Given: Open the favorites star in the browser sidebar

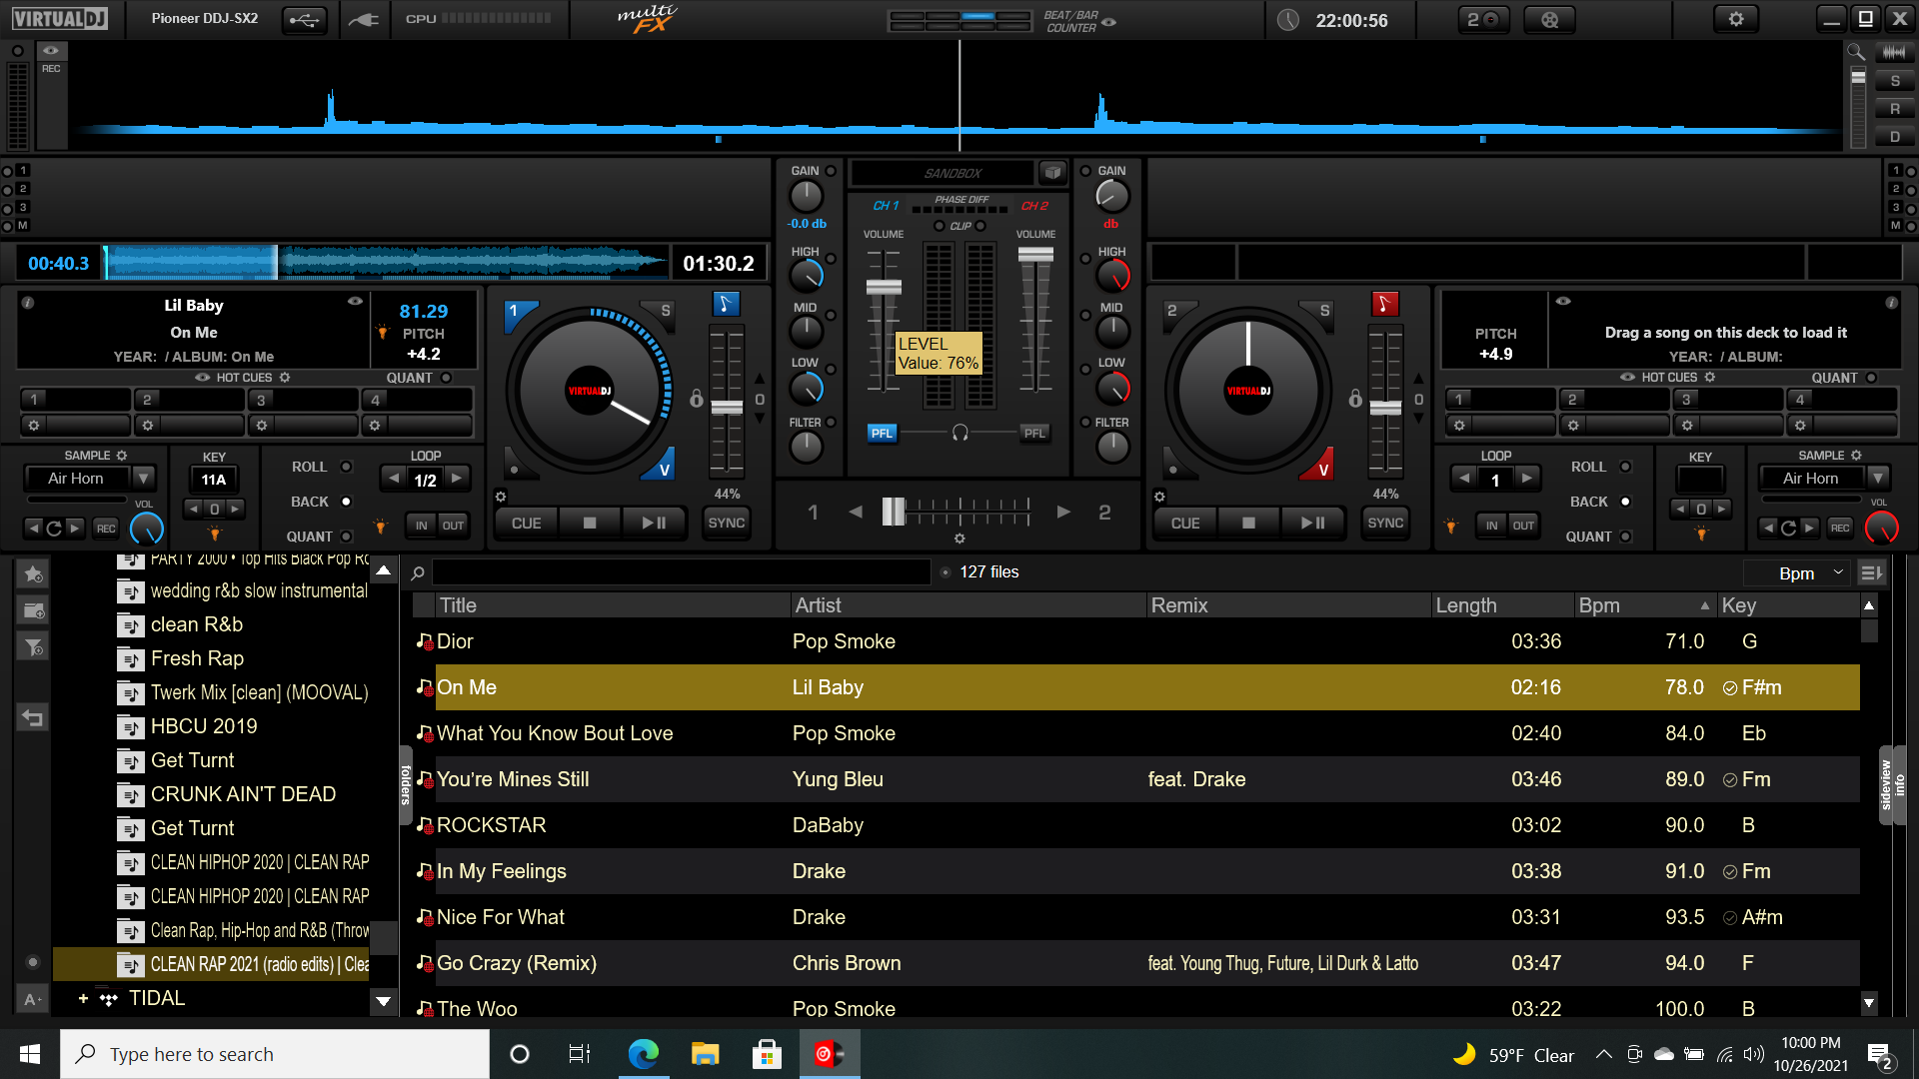Looking at the screenshot, I should tap(33, 574).
